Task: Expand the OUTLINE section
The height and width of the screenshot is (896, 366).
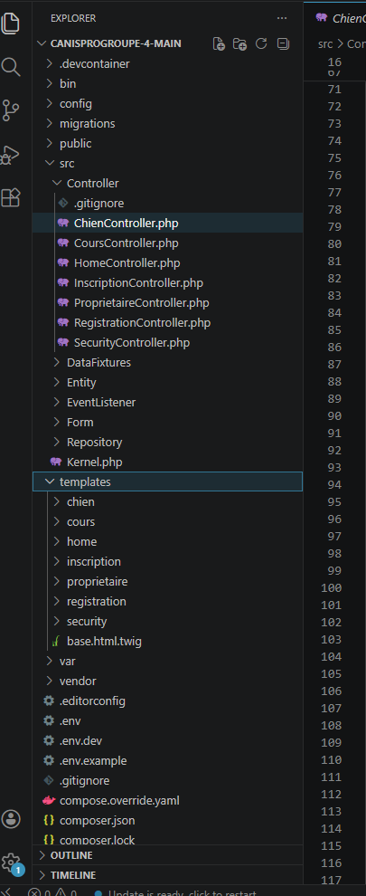Action: click(168, 855)
